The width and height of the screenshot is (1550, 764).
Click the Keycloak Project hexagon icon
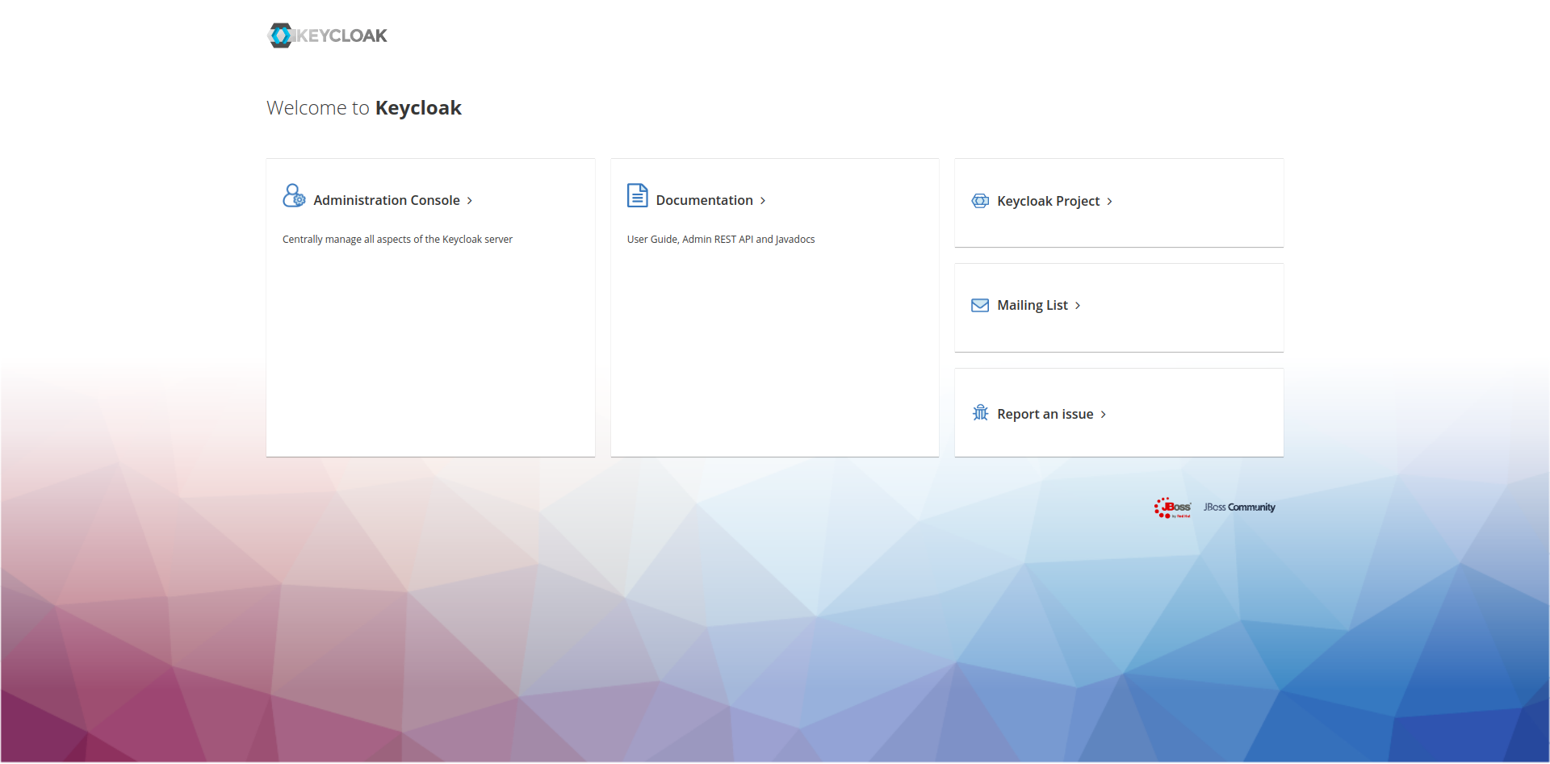(980, 201)
